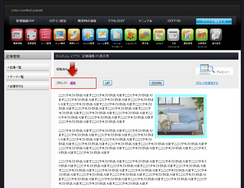
Task: Open the 掲示板 bulletin board icon
Action: (145, 35)
